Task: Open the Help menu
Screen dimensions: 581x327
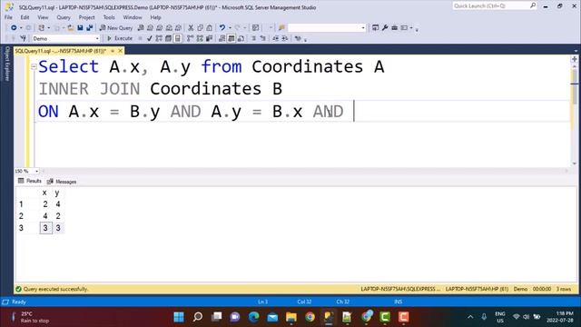Action: point(155,17)
